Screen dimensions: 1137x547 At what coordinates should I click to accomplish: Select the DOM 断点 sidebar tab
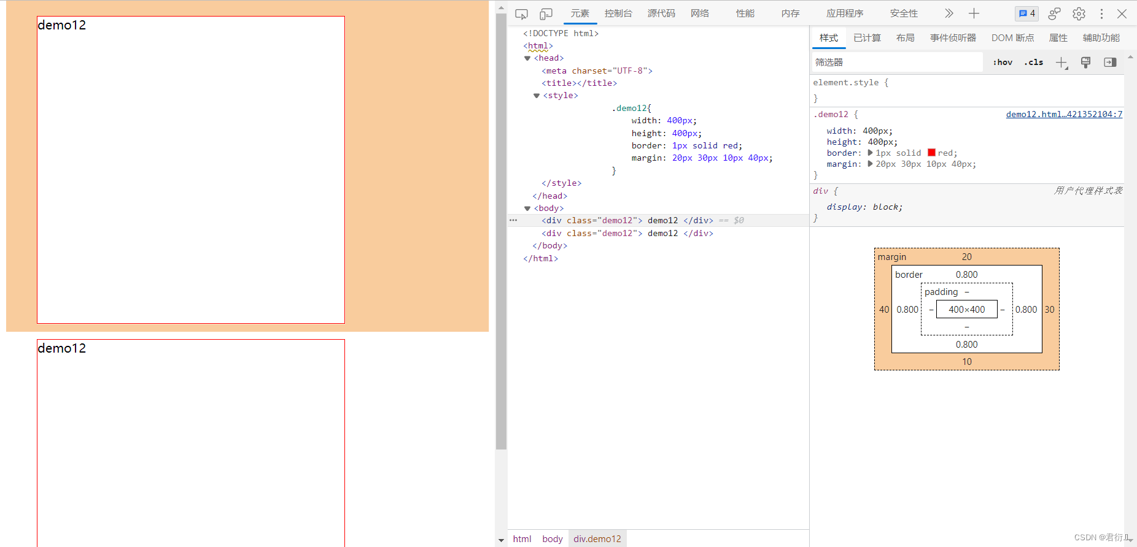(1013, 38)
